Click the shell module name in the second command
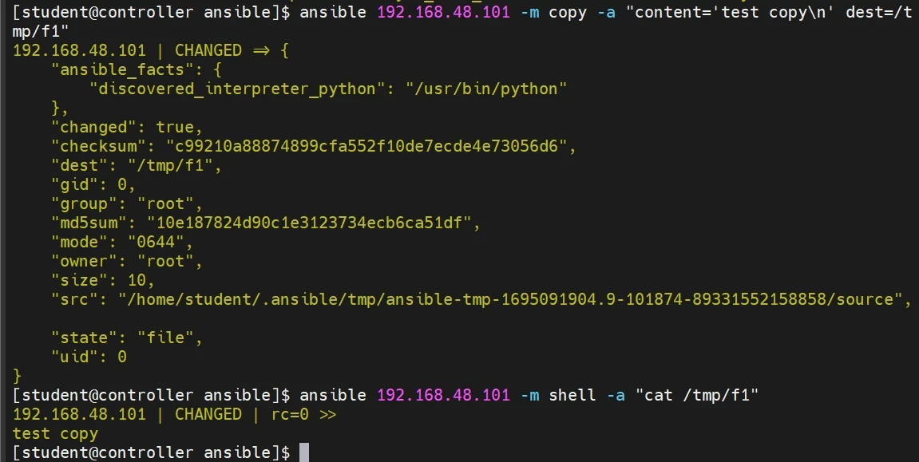 568,395
